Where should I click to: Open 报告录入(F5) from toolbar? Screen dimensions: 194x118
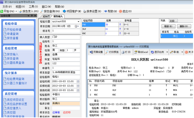29,11
